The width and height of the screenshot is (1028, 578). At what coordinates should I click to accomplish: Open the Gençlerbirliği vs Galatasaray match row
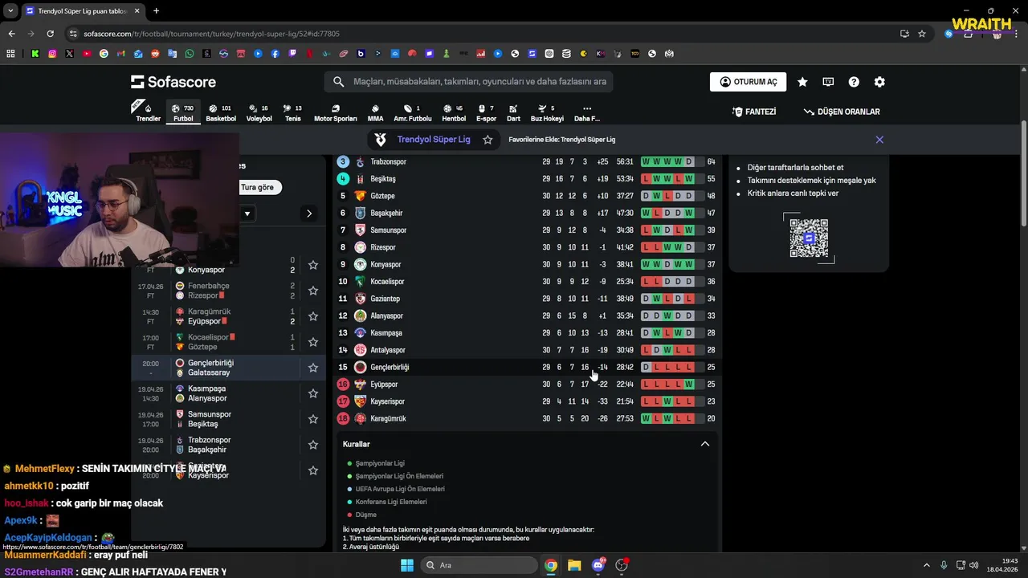coord(229,368)
